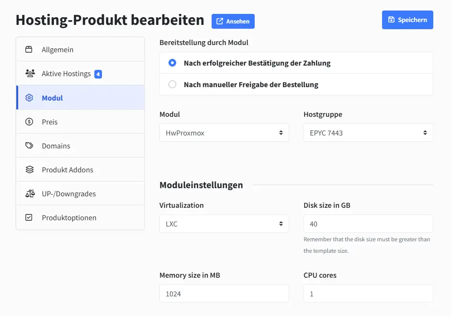Open the Produktoptionen section
The image size is (451, 316).
[80, 217]
